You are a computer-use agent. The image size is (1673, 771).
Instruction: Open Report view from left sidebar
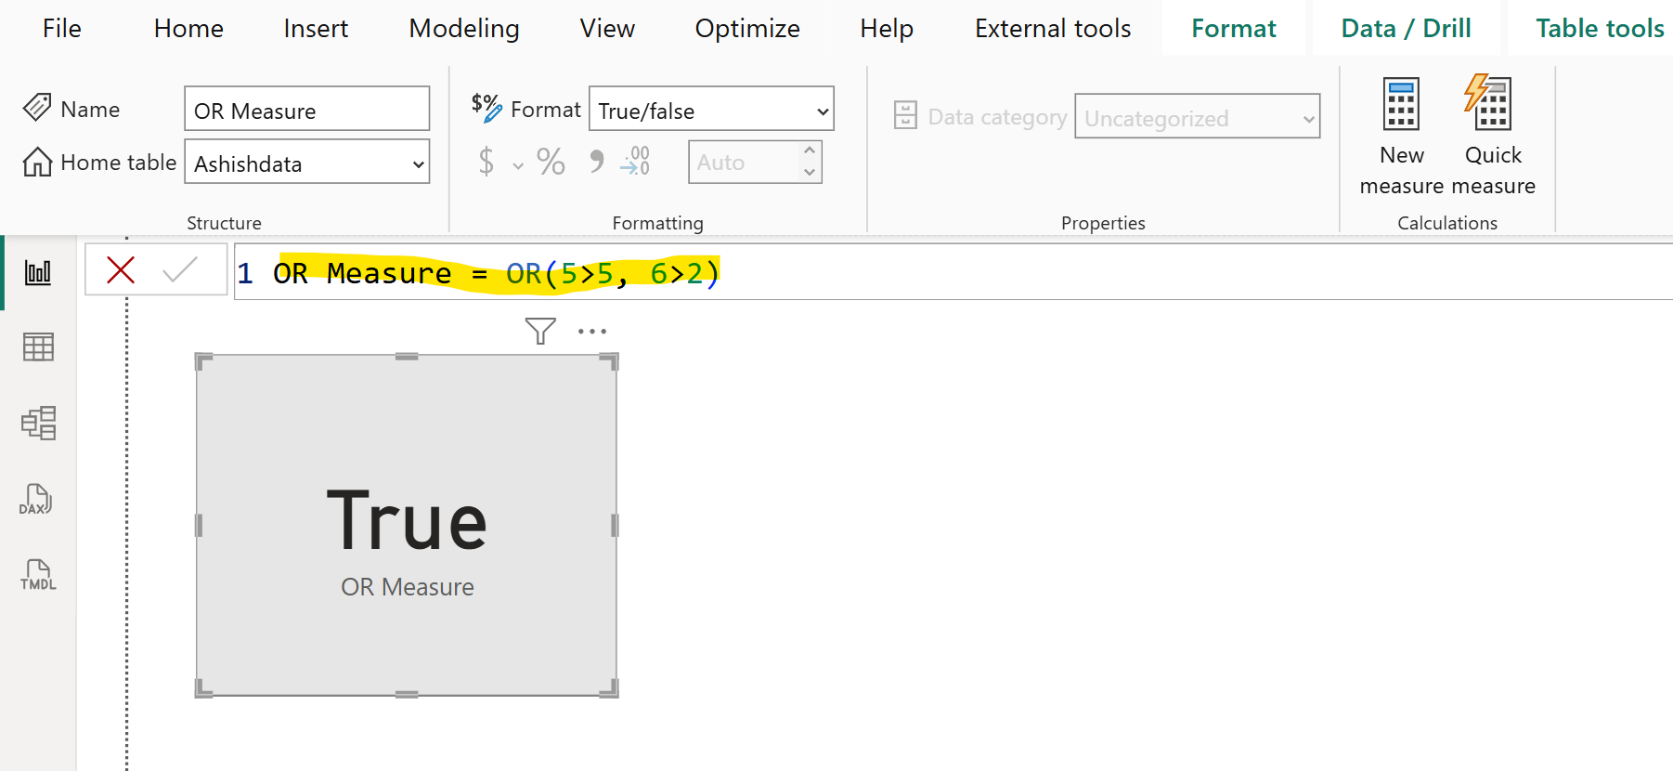click(38, 272)
